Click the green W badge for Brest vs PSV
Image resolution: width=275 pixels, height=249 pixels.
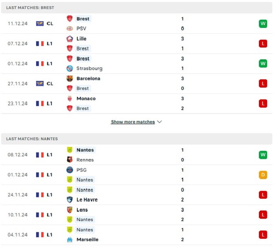[263, 24]
